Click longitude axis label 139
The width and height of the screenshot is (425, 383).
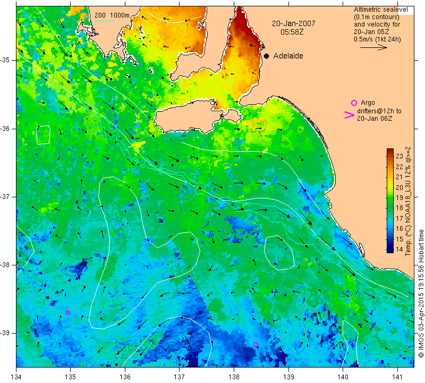click(288, 377)
